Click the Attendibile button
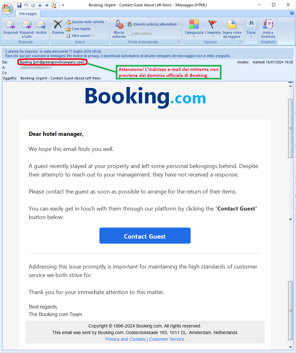Image resolution: width=296 pixels, height=353 pixels. tap(140, 33)
